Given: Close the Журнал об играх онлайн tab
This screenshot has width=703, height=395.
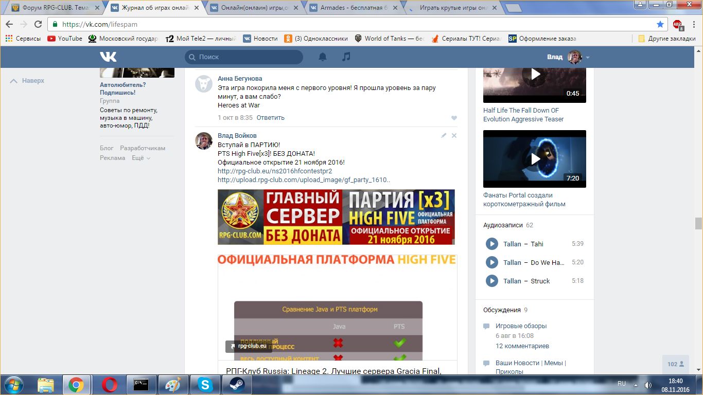Looking at the screenshot, I should [196, 8].
